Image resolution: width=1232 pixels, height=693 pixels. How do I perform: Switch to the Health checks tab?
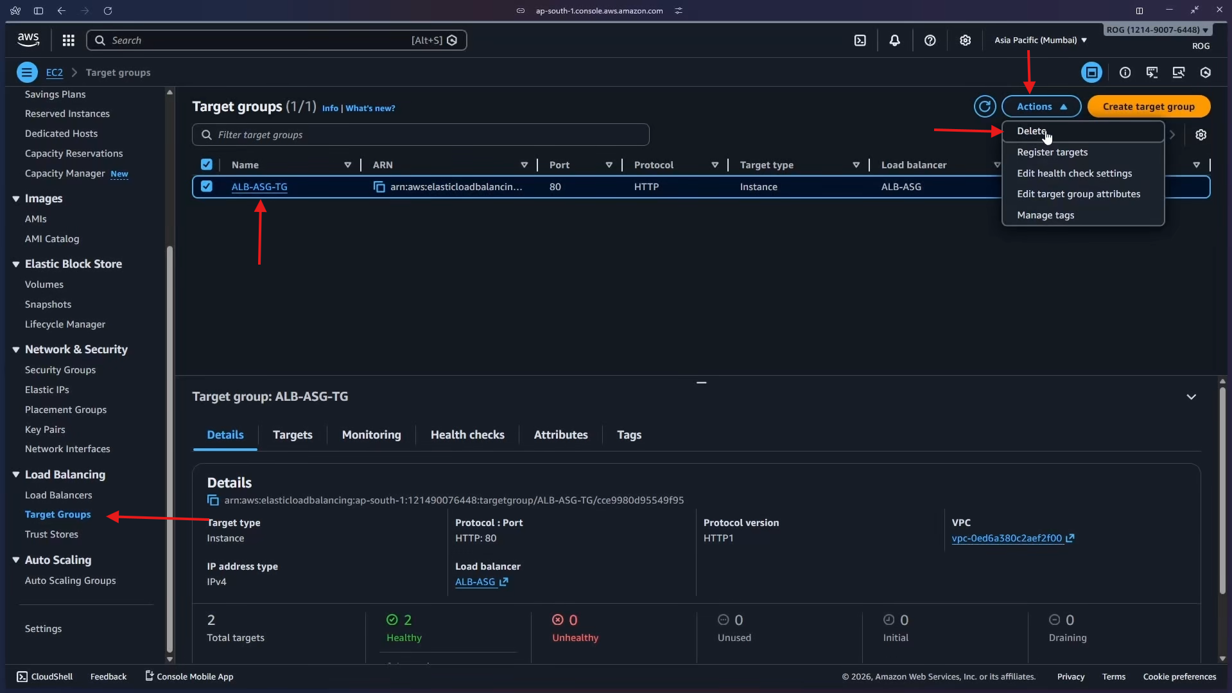click(x=467, y=435)
